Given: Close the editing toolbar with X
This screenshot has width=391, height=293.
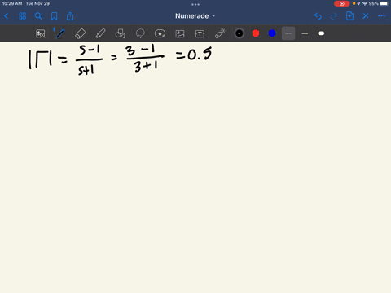Looking at the screenshot, I should coord(366,16).
